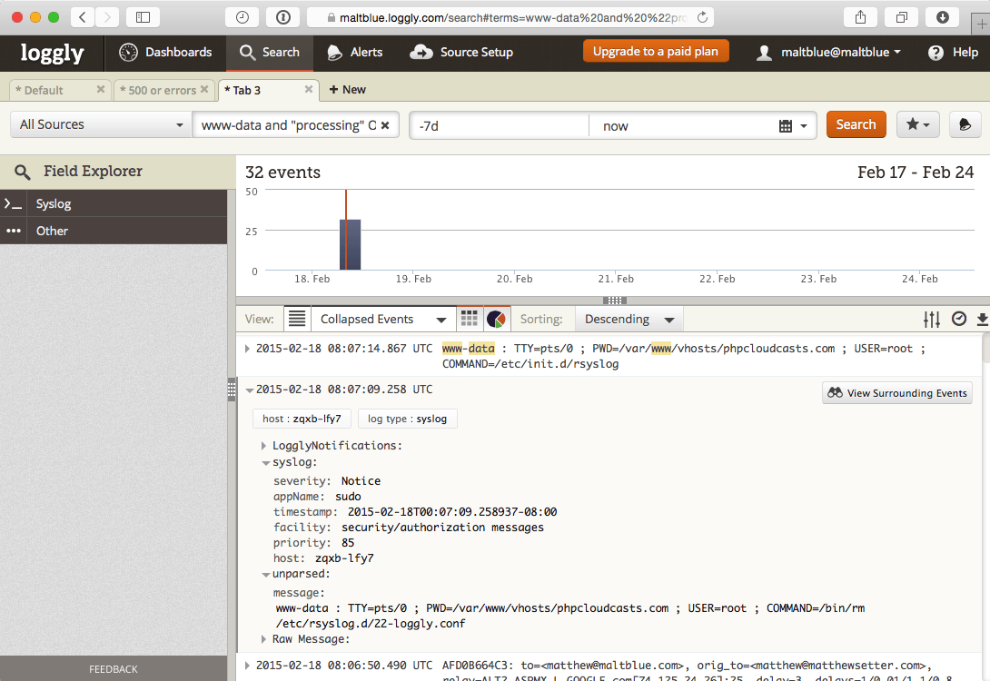This screenshot has width=990, height=681.
Task: Click the Safari address bar
Action: (510, 17)
